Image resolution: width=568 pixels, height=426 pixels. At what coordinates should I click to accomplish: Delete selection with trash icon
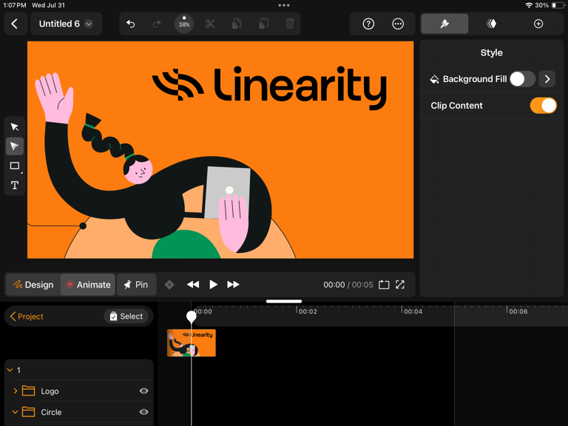point(289,24)
